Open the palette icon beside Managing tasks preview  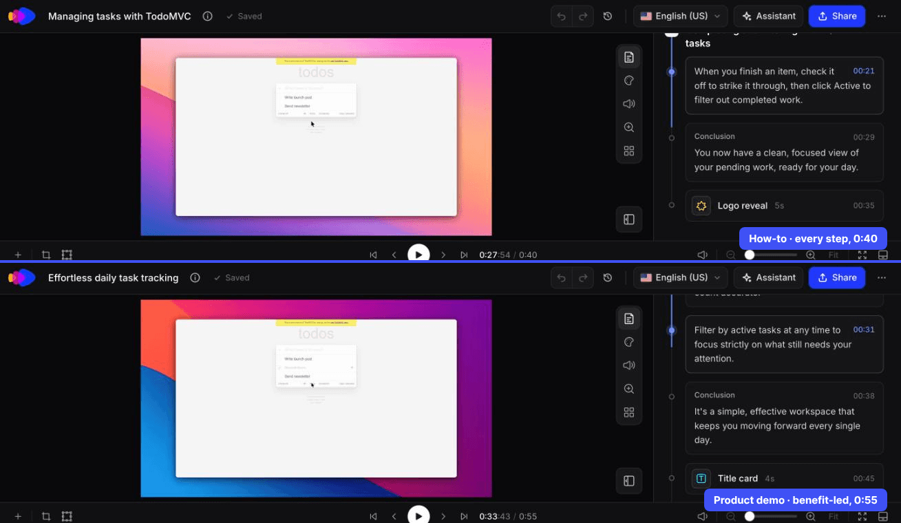pyautogui.click(x=628, y=81)
